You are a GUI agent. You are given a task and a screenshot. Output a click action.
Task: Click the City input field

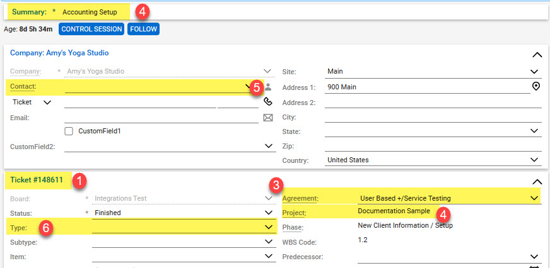(x=433, y=117)
